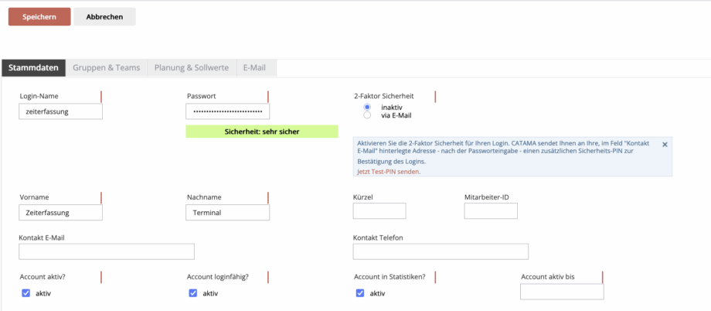Click the Abbrechen button
This screenshot has width=711, height=311.
pos(105,17)
